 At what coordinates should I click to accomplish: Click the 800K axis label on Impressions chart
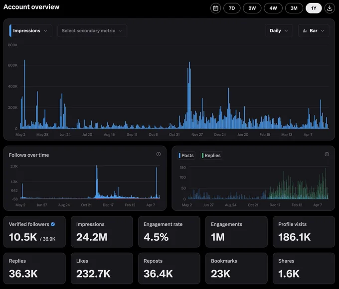[12, 45]
